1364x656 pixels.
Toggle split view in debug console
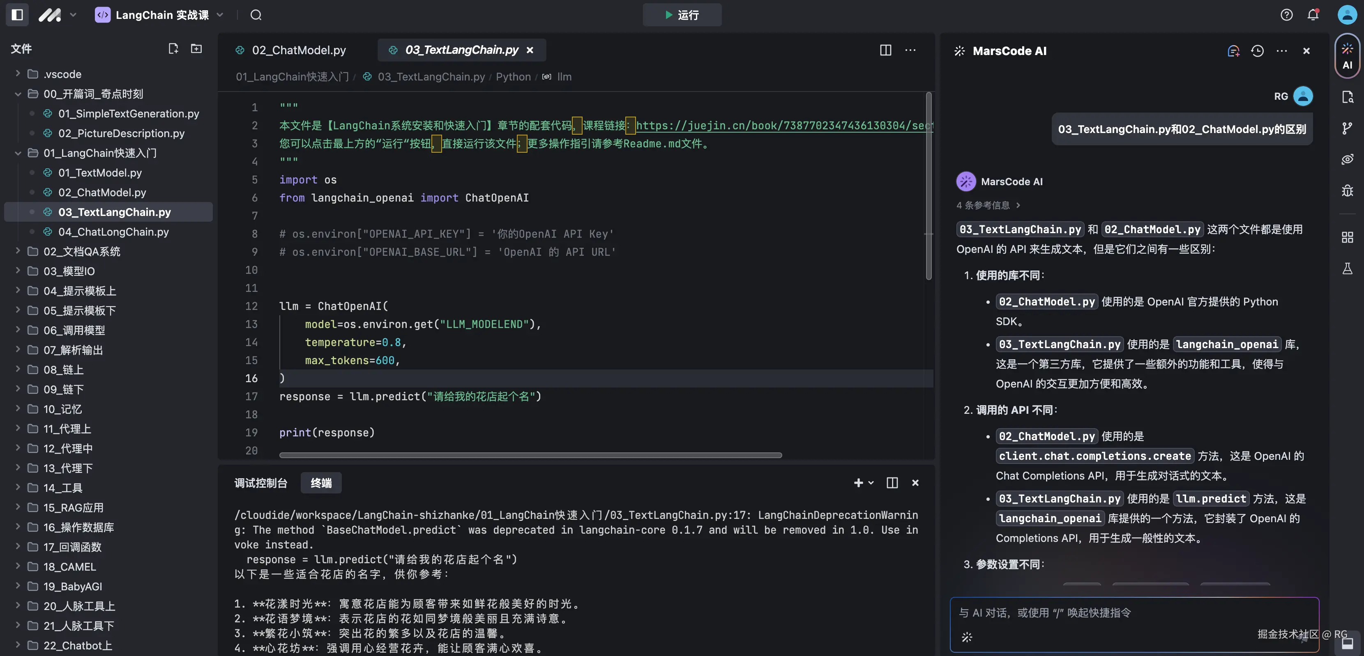pos(892,482)
